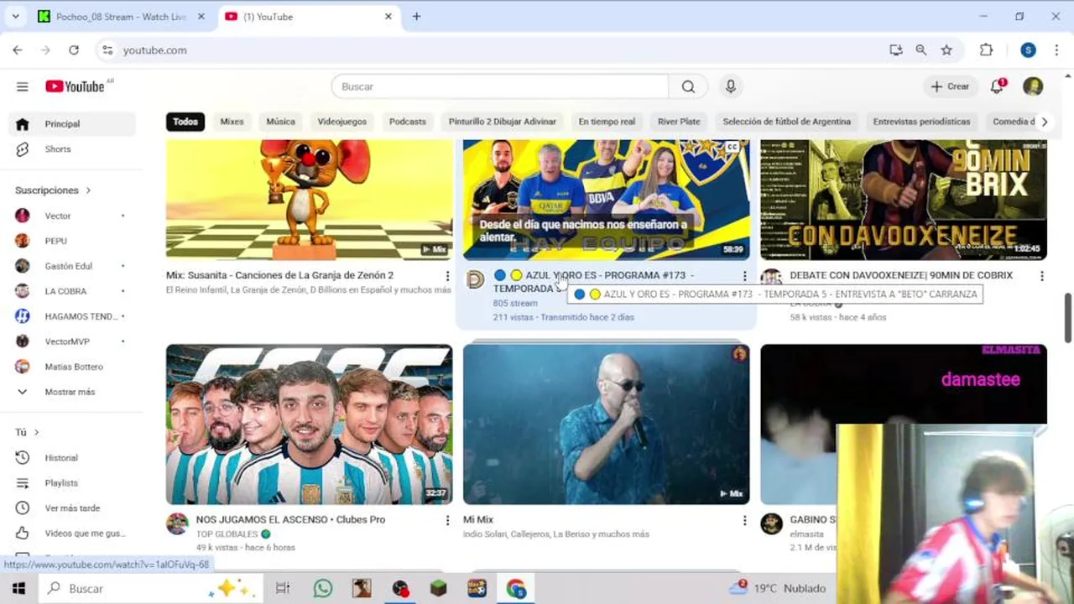
Task: Go back in browser history
Action: (x=18, y=50)
